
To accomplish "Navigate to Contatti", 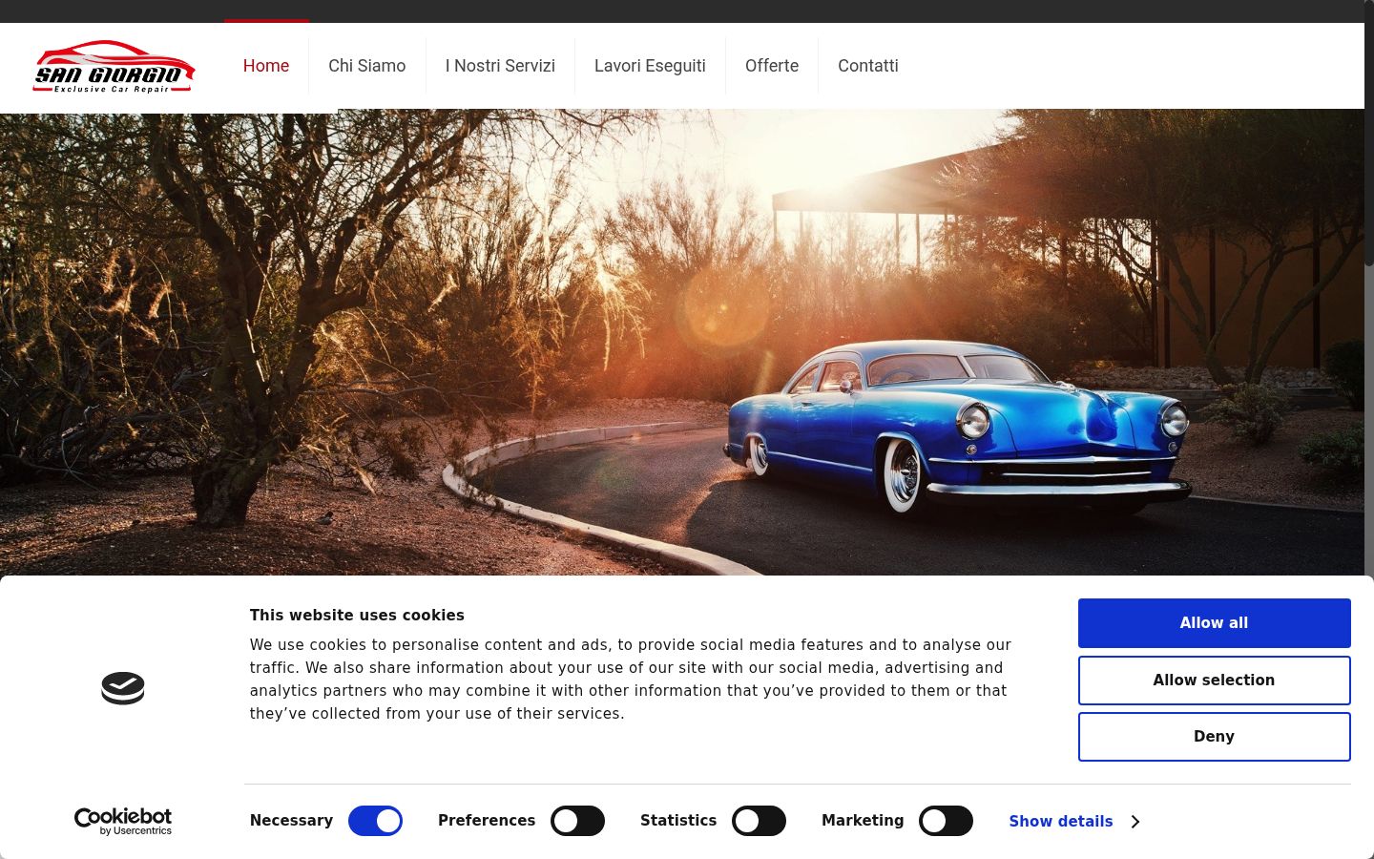I will coord(868,66).
